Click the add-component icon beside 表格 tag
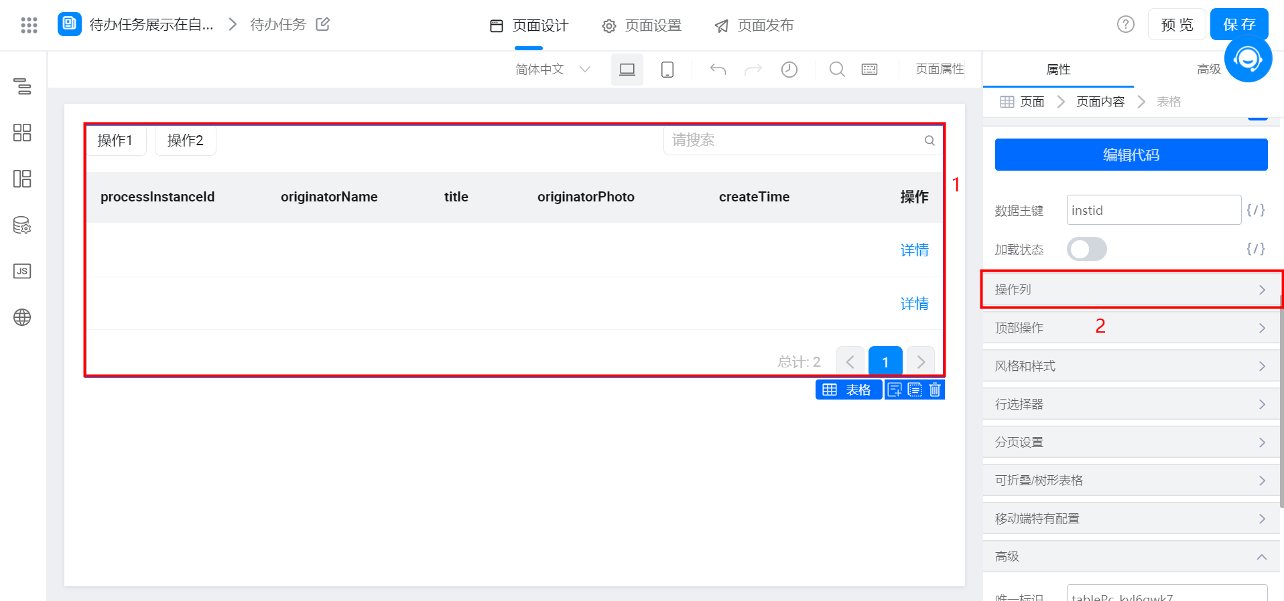This screenshot has height=601, width=1284. [895, 390]
